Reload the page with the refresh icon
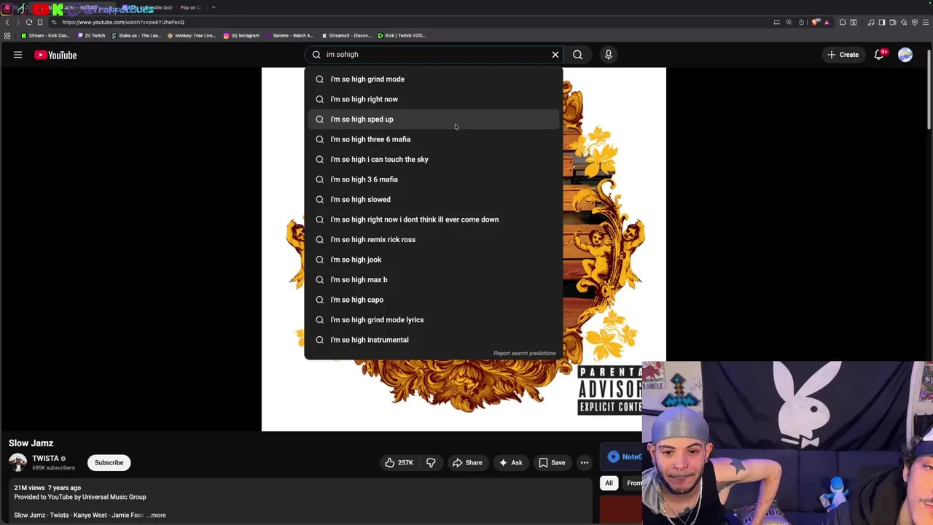Screen dimensions: 933x525 [28, 22]
